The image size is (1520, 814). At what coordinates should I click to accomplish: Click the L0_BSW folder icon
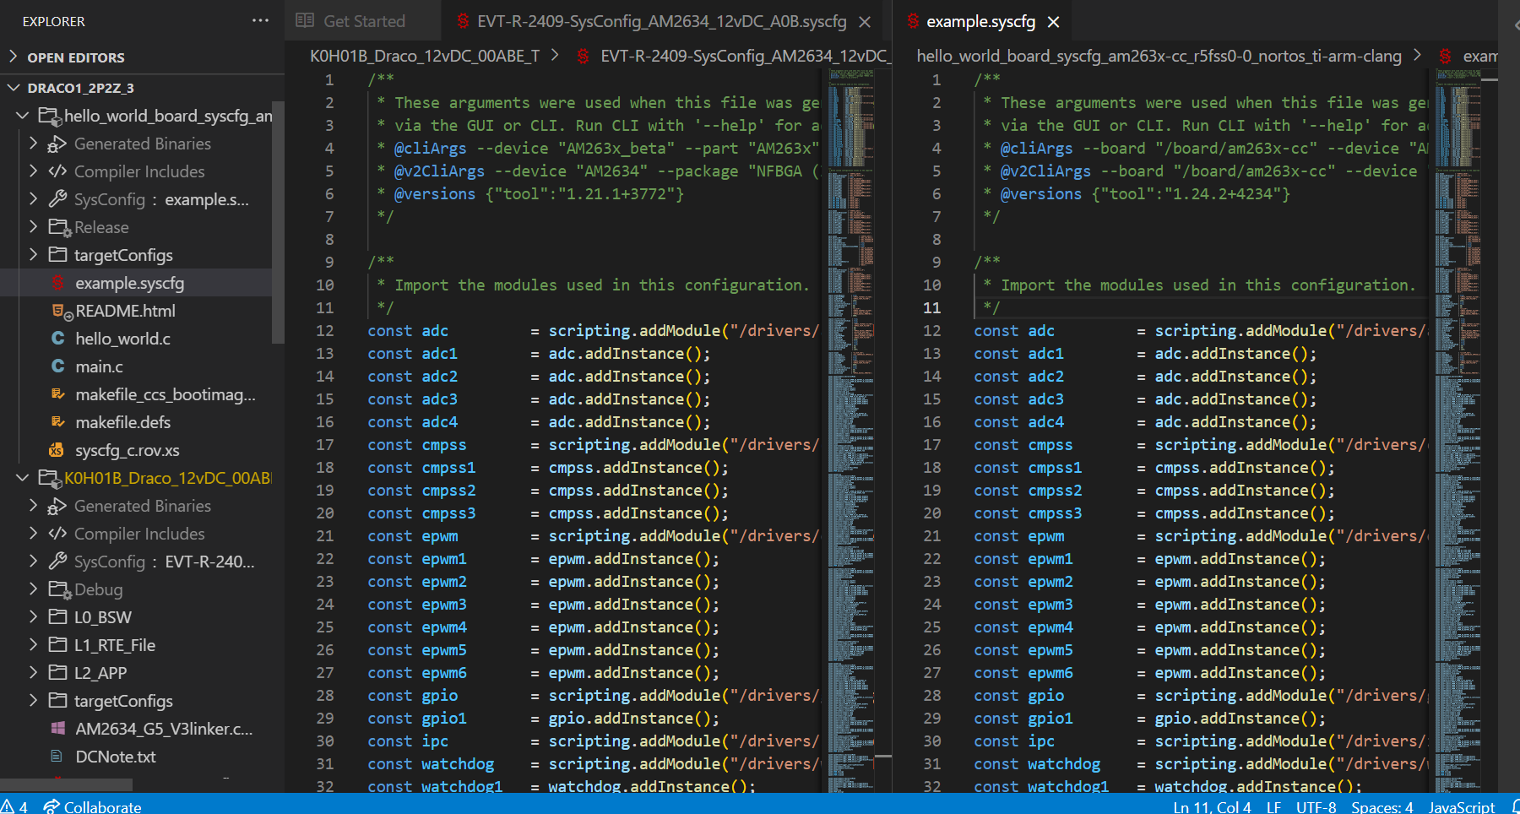(x=57, y=617)
